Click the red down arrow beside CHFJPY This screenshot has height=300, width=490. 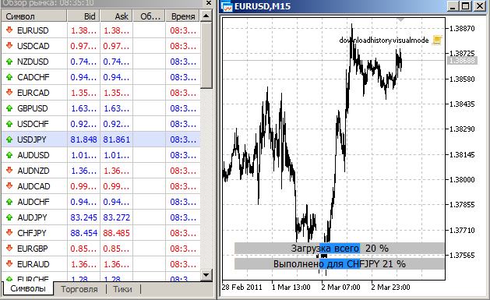[x=9, y=233]
